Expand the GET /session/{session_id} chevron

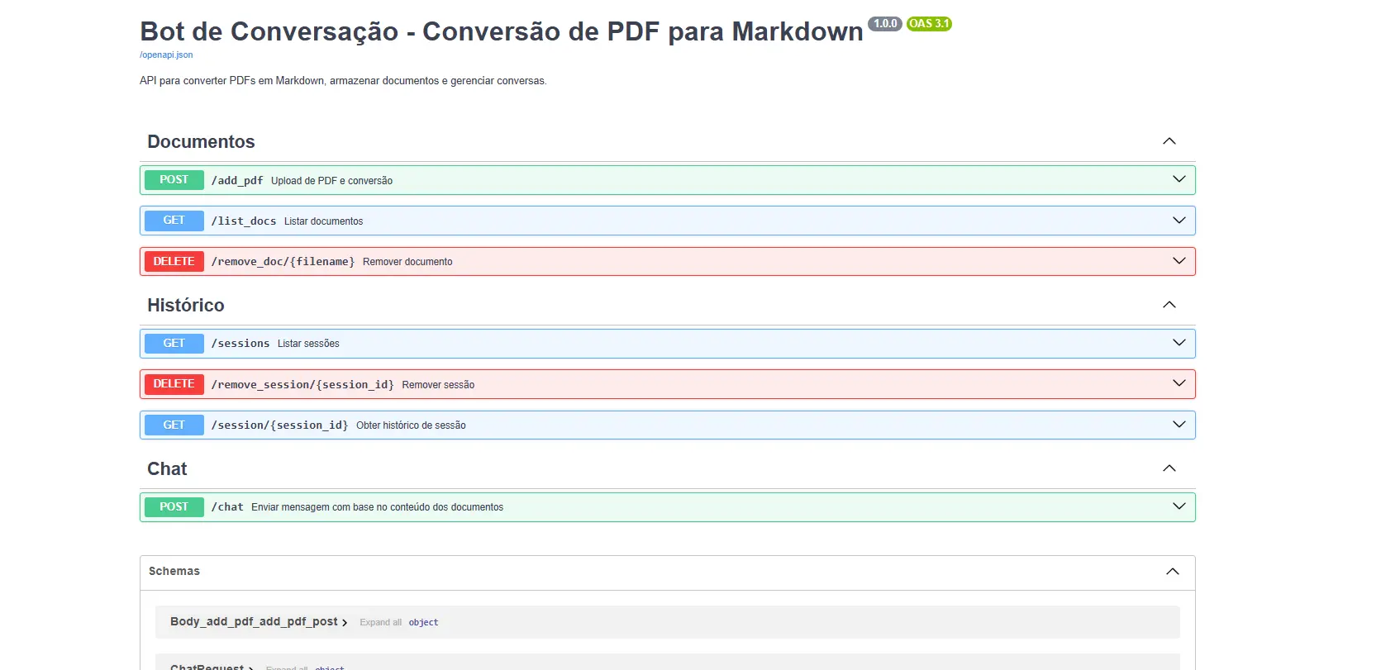point(1179,425)
